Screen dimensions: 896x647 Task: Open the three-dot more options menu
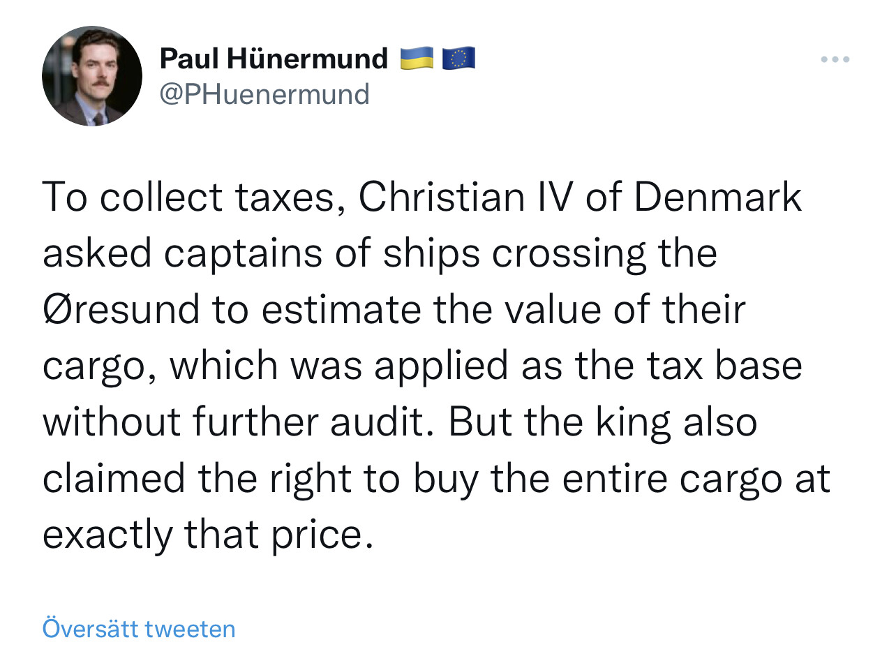[835, 60]
